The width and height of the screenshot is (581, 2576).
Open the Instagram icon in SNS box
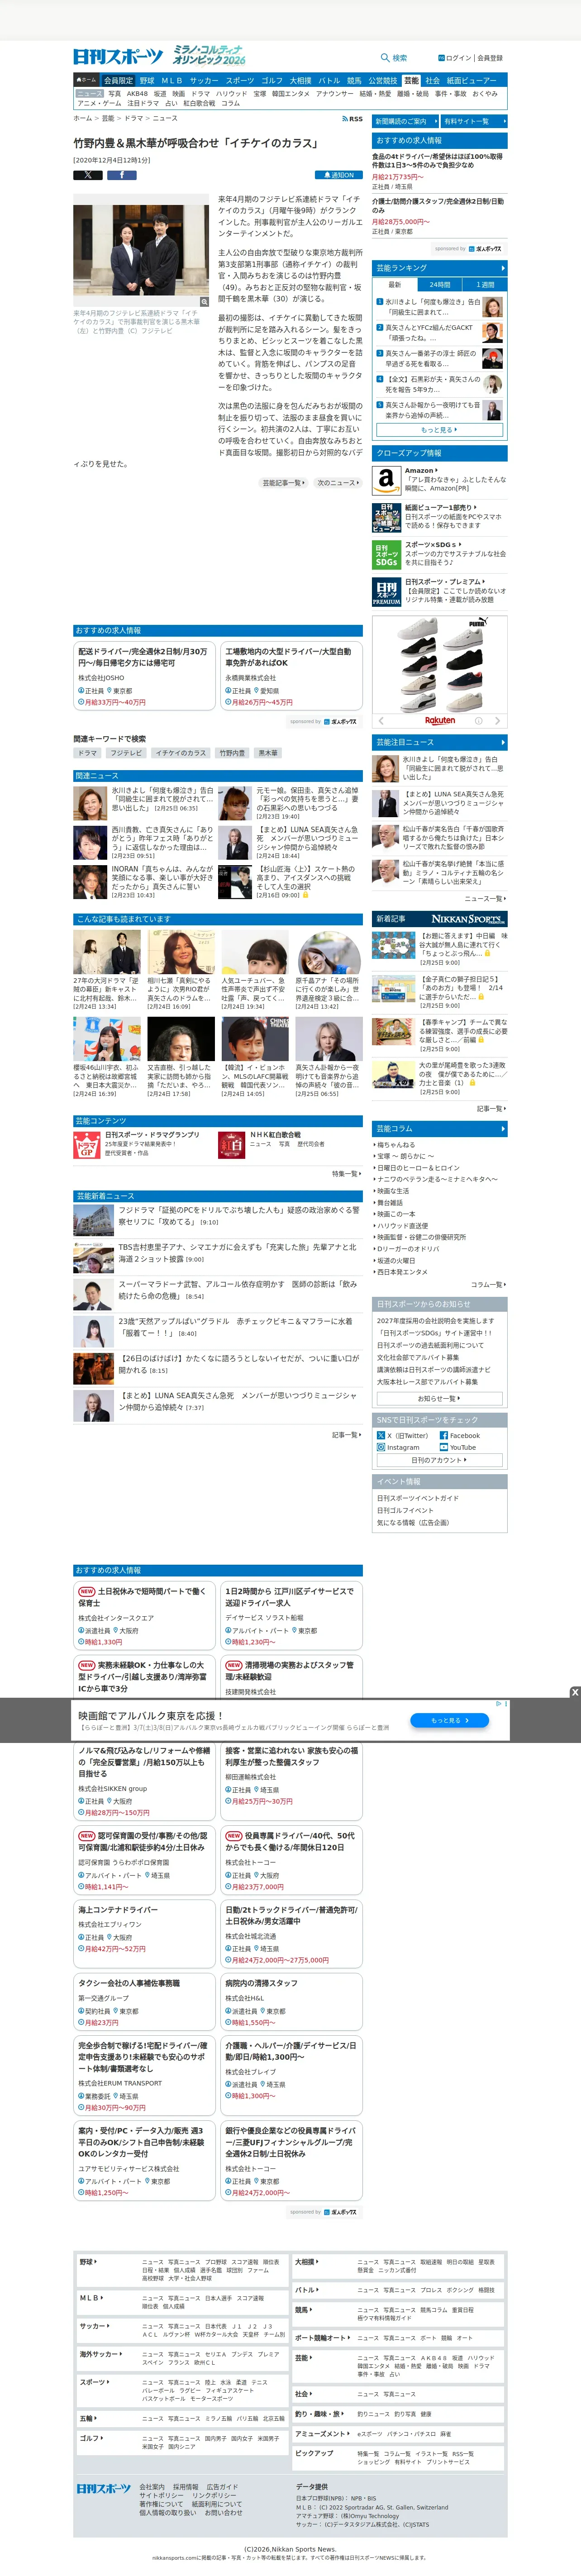click(x=381, y=1447)
